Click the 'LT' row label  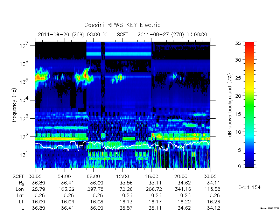21,202
